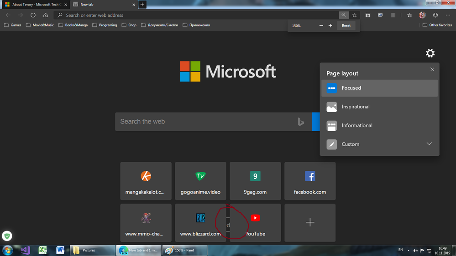
Task: Go forward to next page
Action: pos(21,15)
